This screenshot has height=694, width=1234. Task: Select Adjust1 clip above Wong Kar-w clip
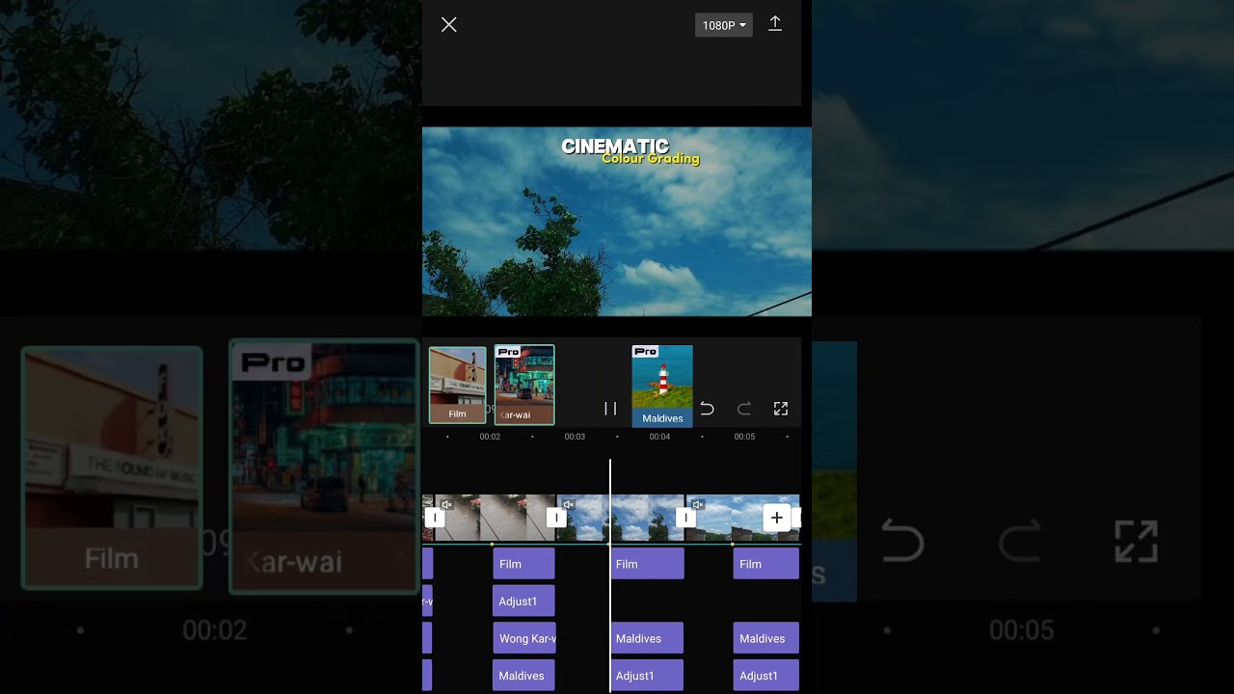coord(523,601)
